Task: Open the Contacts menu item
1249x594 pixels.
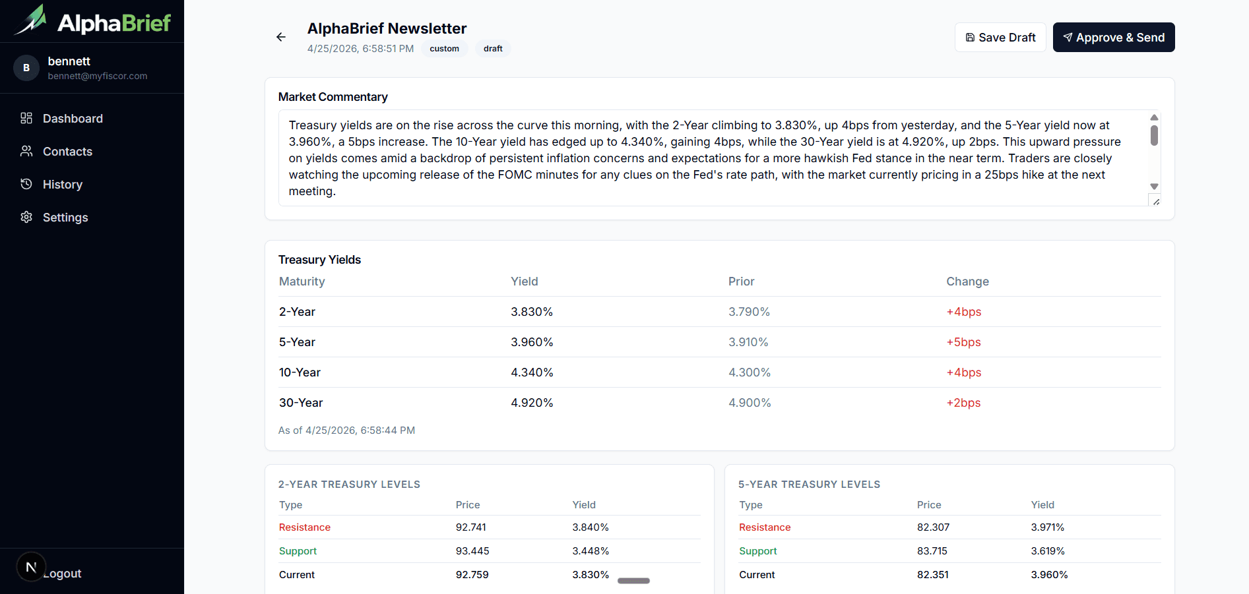Action: tap(67, 152)
